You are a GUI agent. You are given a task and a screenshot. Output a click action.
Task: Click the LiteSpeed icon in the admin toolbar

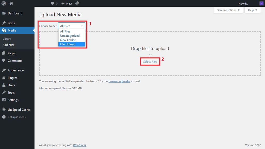(77, 3)
